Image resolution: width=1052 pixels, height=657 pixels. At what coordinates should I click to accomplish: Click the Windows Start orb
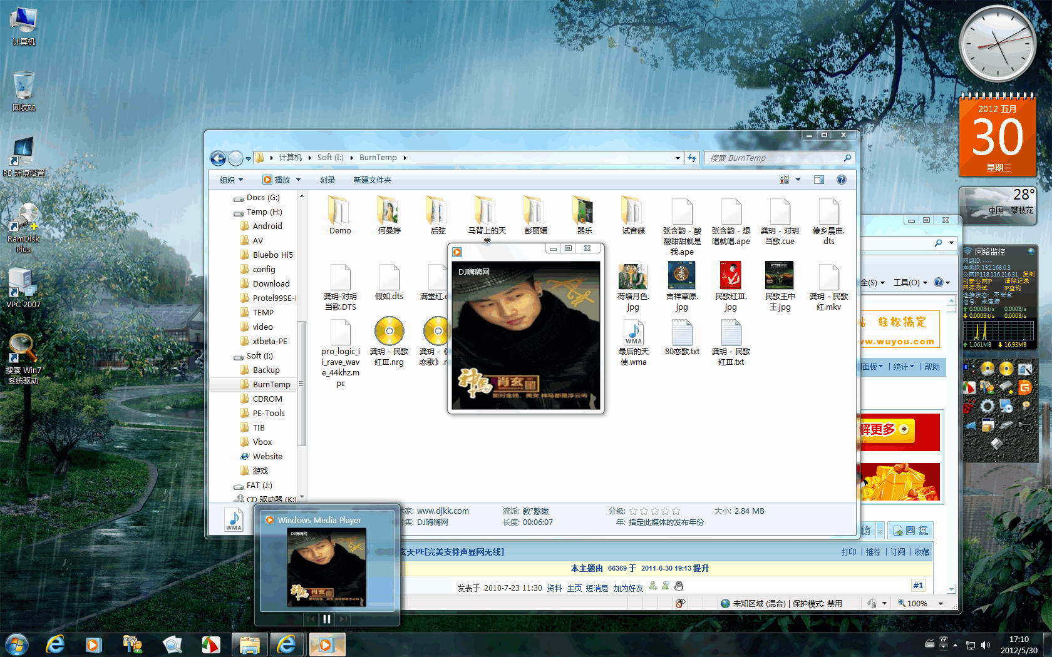pyautogui.click(x=16, y=644)
